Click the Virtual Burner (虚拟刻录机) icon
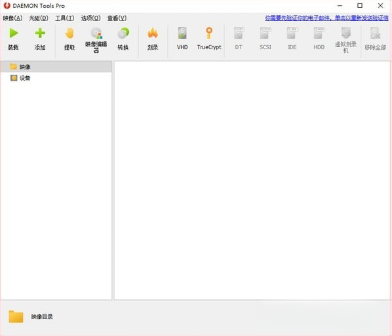Image resolution: width=392 pixels, height=336 pixels. click(x=345, y=33)
